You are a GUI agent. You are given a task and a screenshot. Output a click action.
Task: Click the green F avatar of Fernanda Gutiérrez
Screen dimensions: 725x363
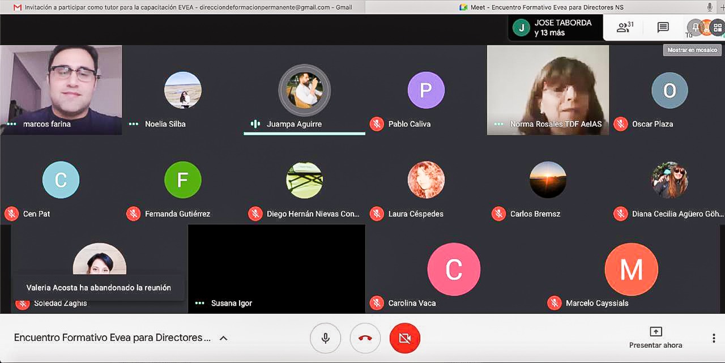pos(182,180)
